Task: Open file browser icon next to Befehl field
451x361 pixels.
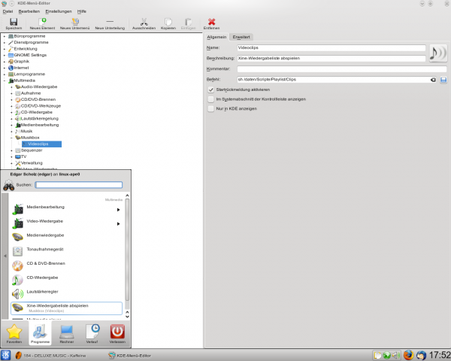Action: (x=443, y=79)
